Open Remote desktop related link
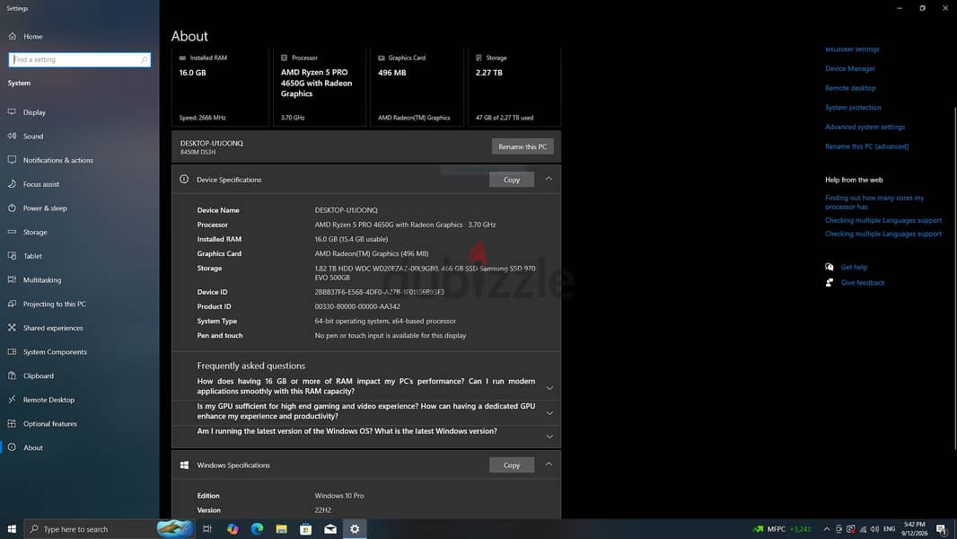The width and height of the screenshot is (957, 539). click(x=850, y=88)
